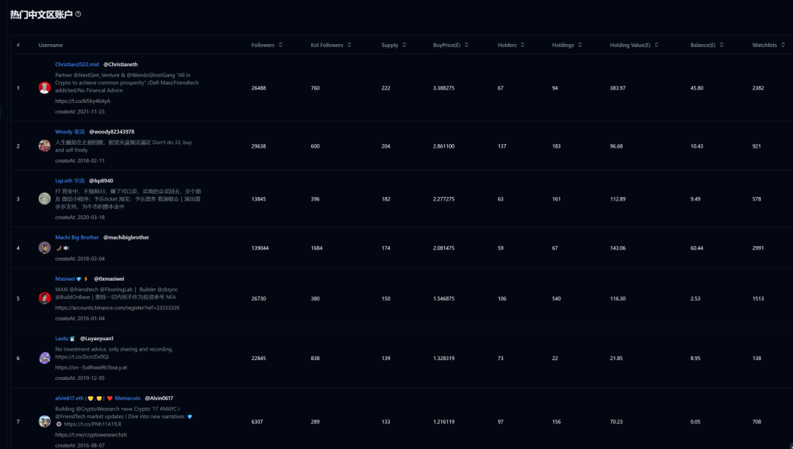Click the Woody 翠浣 username link

70,132
